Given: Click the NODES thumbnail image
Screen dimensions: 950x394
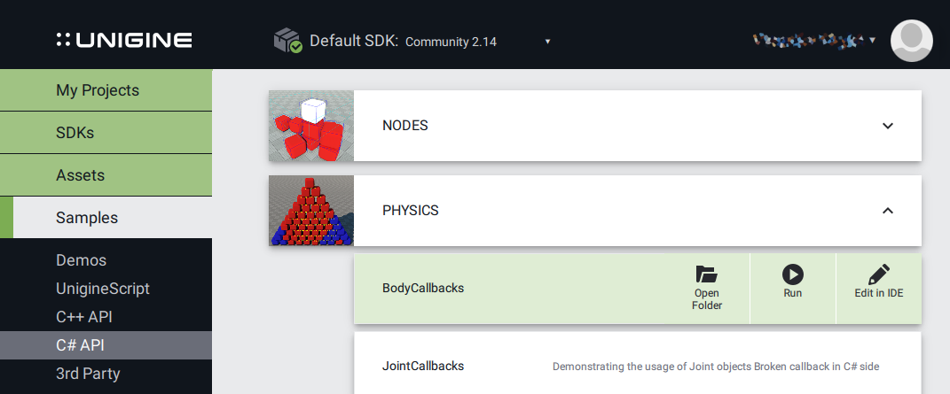Looking at the screenshot, I should [x=310, y=126].
